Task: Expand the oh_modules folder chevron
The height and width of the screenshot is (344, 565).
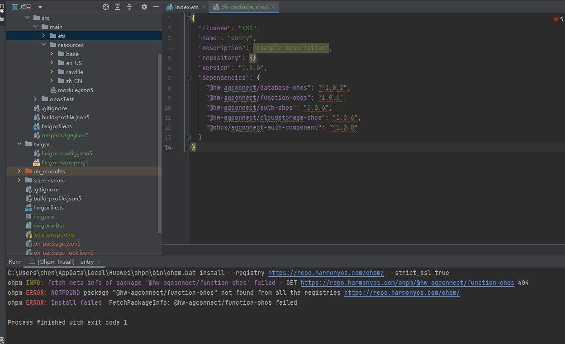Action: pos(19,171)
